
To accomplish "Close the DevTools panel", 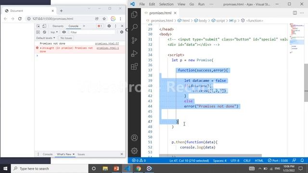I will [x=122, y=26].
